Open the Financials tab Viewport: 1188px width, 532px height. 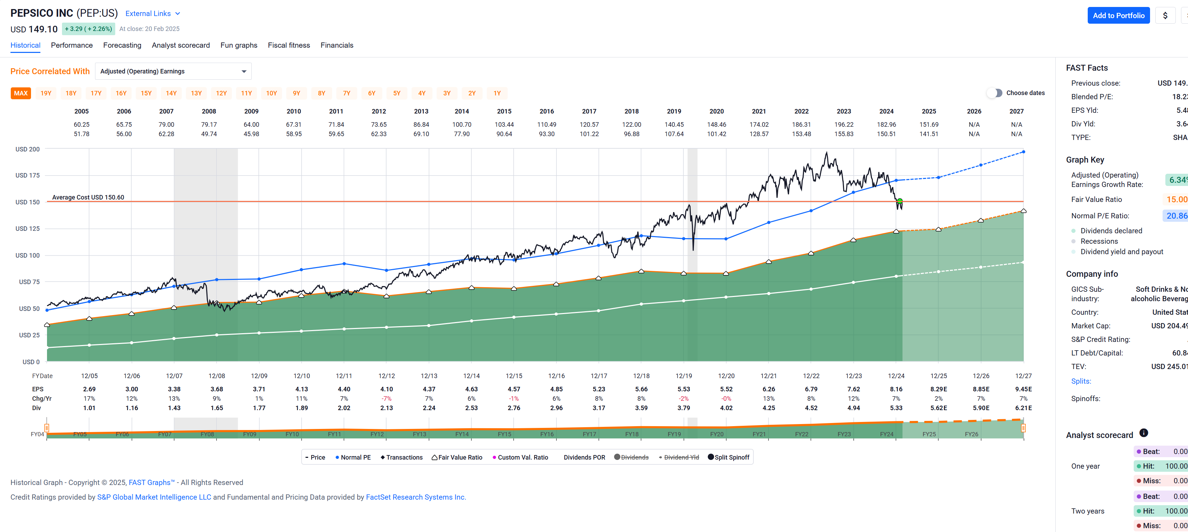click(337, 45)
